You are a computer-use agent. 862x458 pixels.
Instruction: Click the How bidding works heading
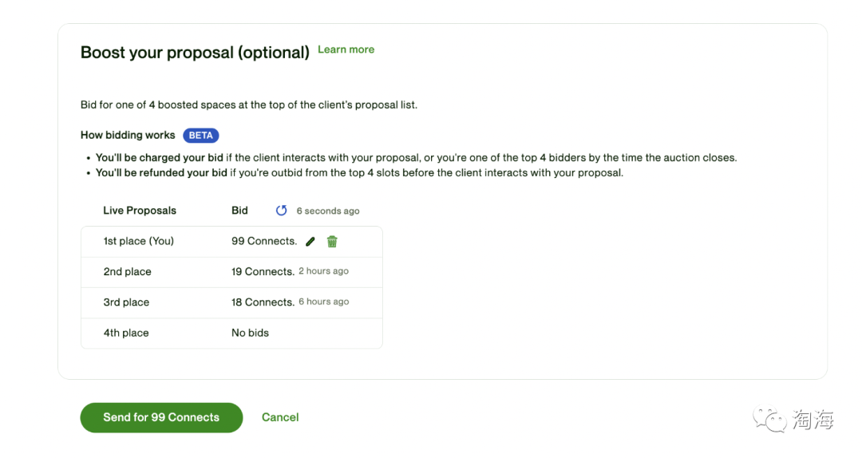pos(128,136)
